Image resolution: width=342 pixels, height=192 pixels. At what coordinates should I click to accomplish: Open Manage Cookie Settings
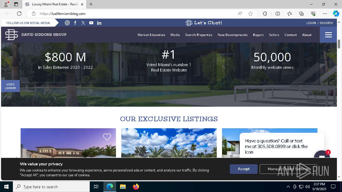[x=288, y=169]
